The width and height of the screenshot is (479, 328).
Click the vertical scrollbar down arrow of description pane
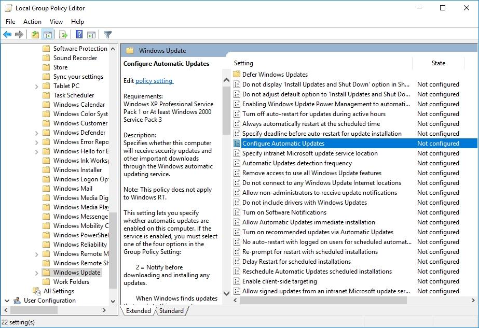226,293
